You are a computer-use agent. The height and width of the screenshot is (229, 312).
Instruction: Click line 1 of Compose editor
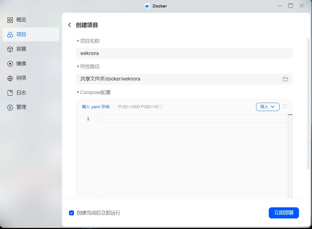coord(193,119)
